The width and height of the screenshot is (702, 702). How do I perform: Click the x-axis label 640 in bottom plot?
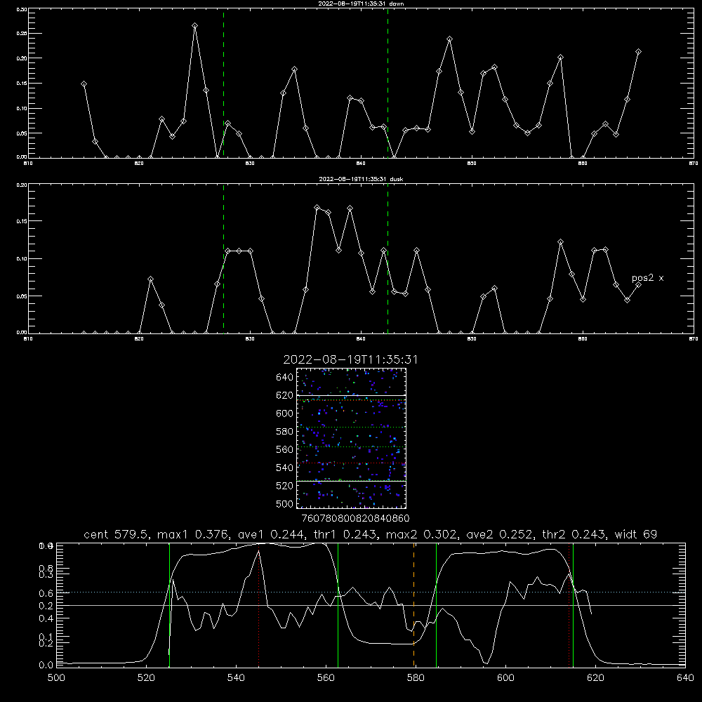[685, 678]
